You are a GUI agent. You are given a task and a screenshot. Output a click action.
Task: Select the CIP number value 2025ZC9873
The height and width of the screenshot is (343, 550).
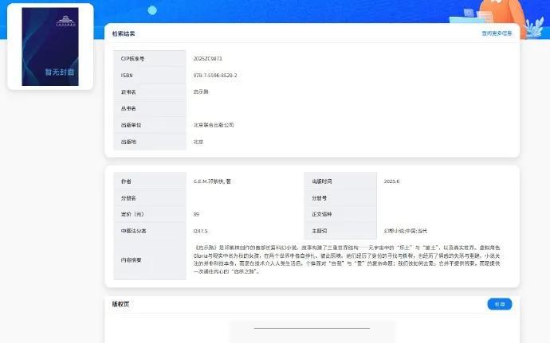(x=208, y=59)
